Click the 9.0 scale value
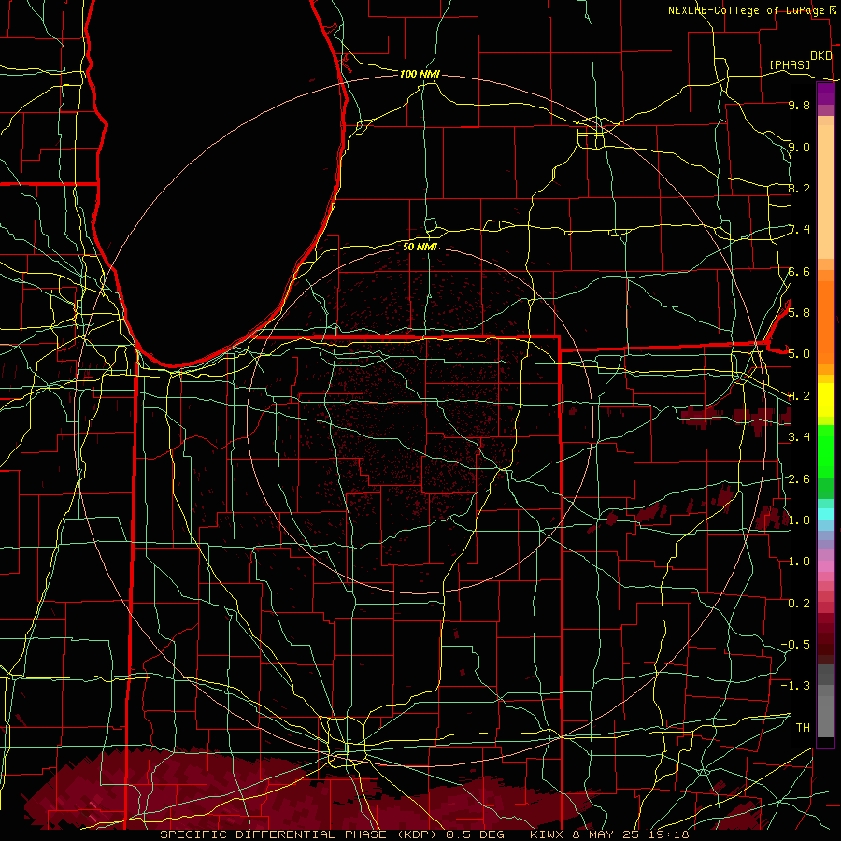 click(x=799, y=147)
